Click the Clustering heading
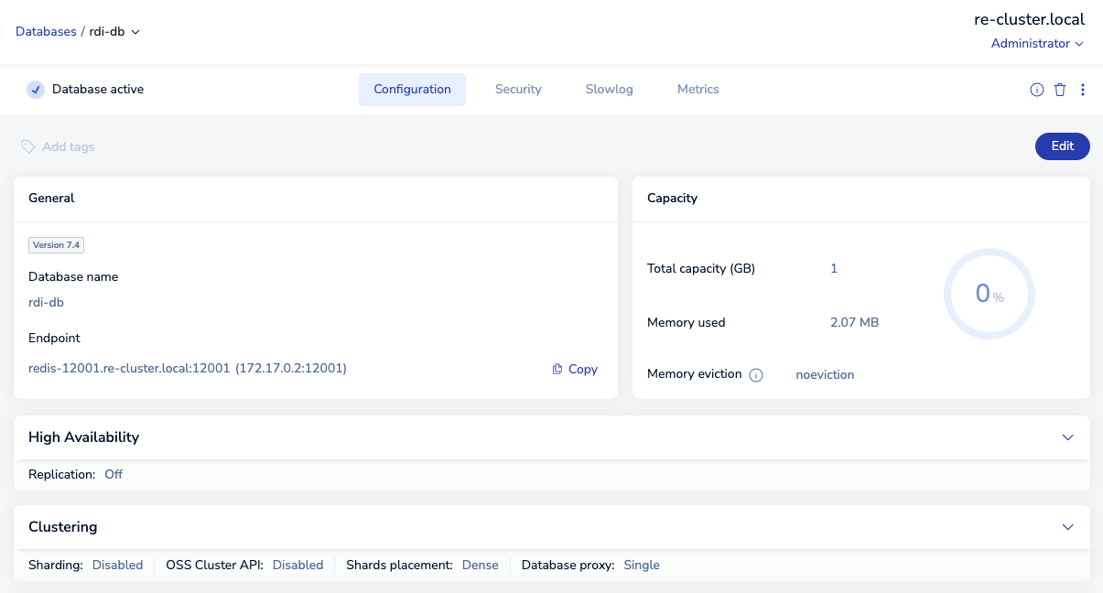 [63, 527]
